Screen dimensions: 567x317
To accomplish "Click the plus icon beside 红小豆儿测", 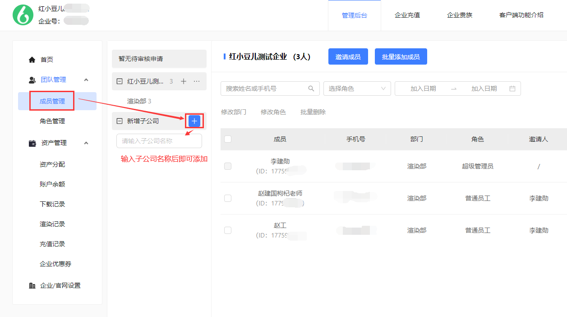I will (184, 81).
